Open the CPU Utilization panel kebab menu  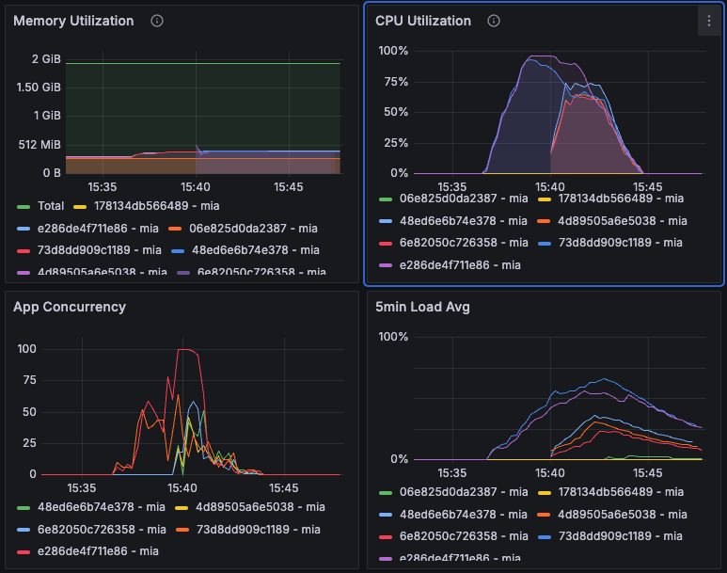[x=708, y=21]
